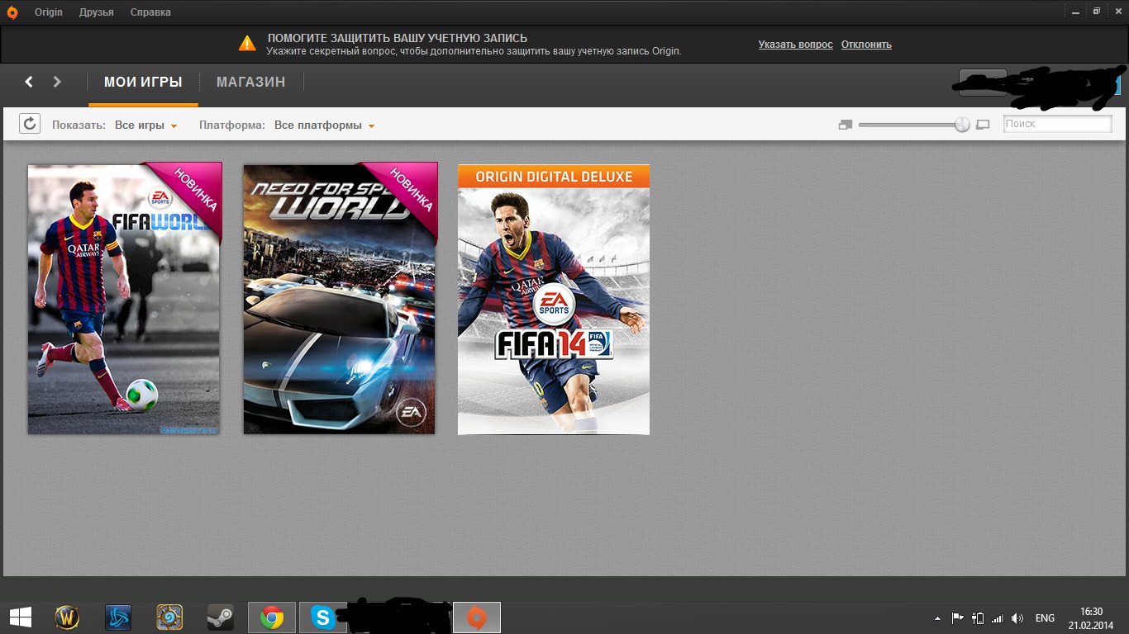Switch to Skype in the taskbar

(x=323, y=617)
